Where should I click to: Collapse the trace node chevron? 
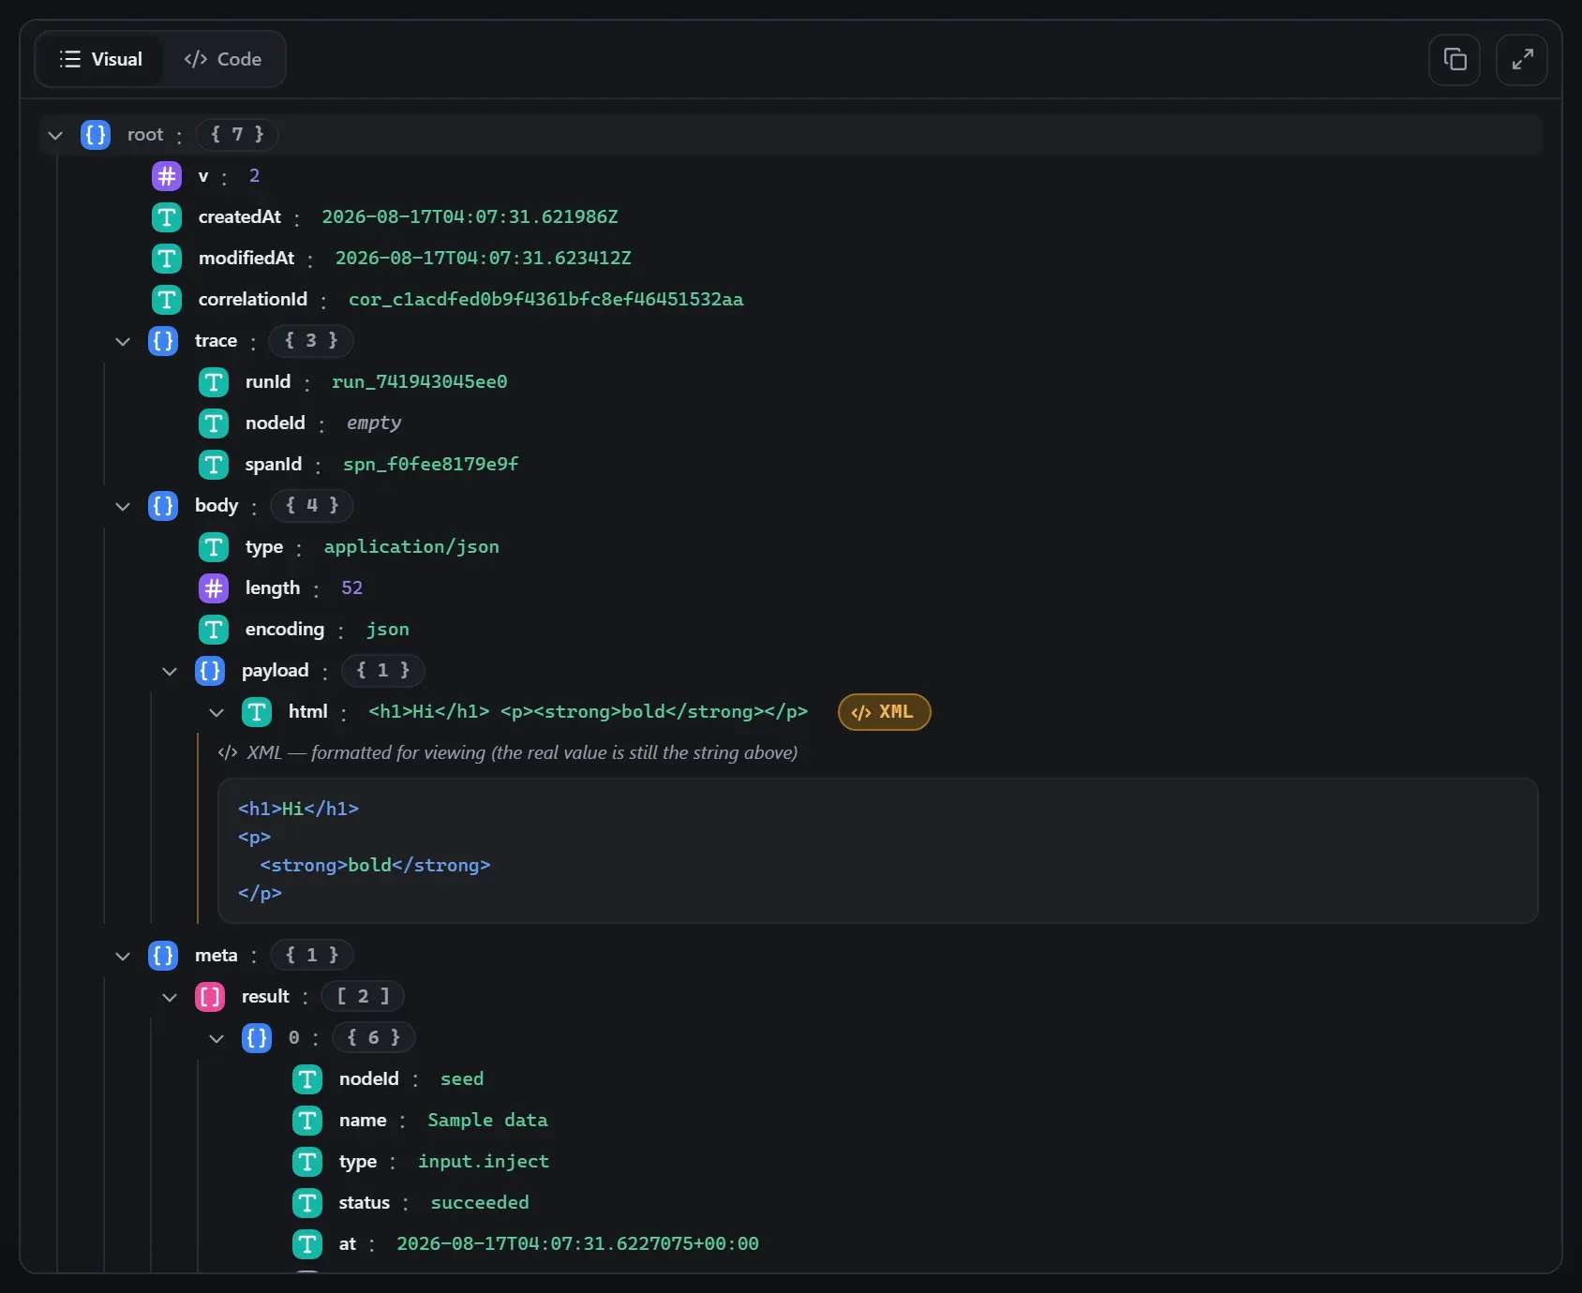coord(123,341)
